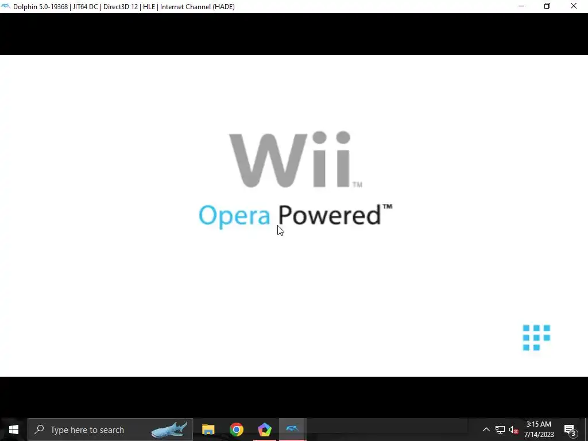Open the Windows Start menu
This screenshot has width=588, height=441.
tap(14, 430)
